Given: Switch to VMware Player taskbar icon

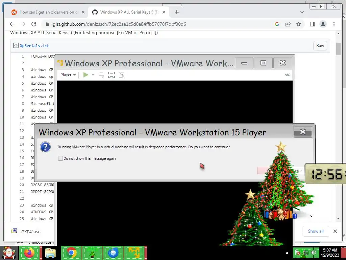Looking at the screenshot, I should coord(134,253).
